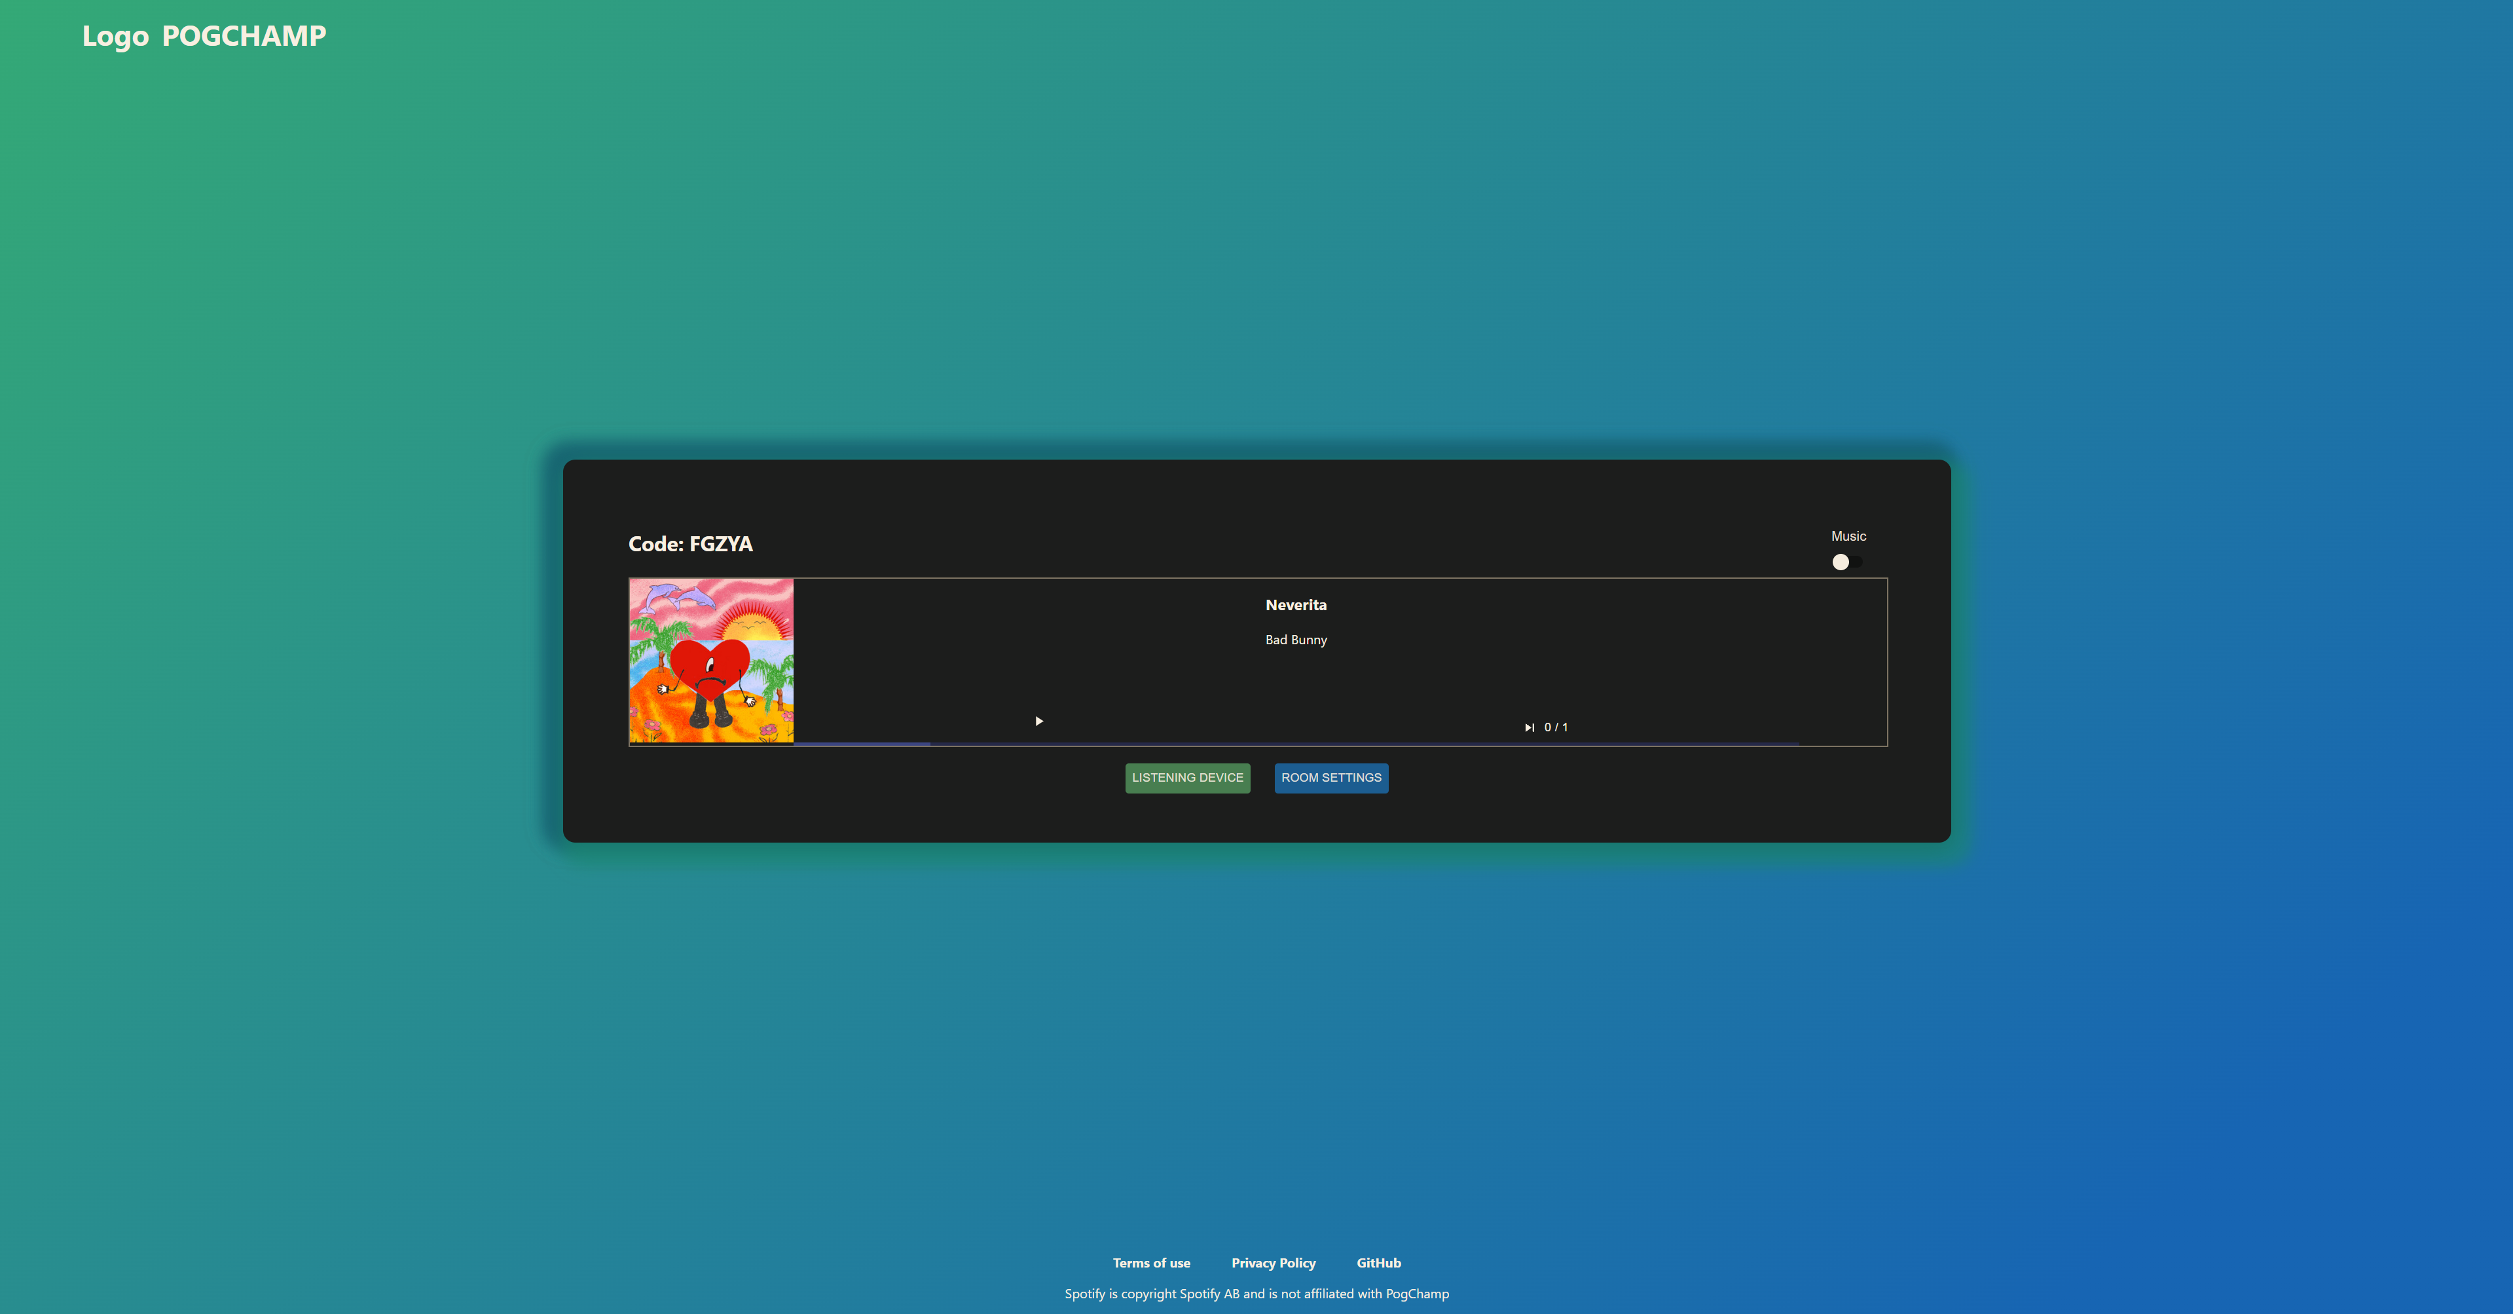Open the Privacy Policy page
The width and height of the screenshot is (2513, 1314).
click(x=1273, y=1262)
